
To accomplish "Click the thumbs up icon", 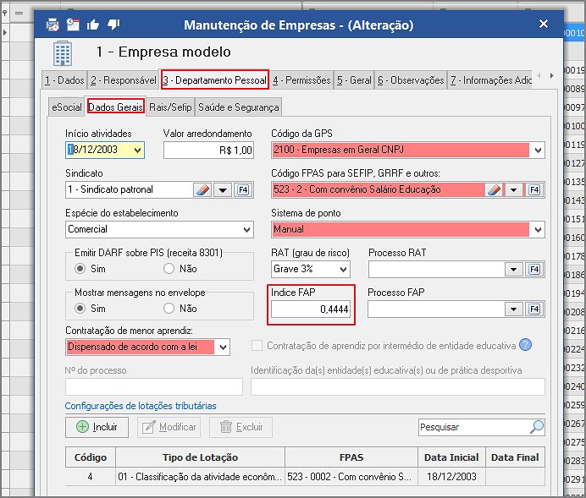I will [x=93, y=25].
